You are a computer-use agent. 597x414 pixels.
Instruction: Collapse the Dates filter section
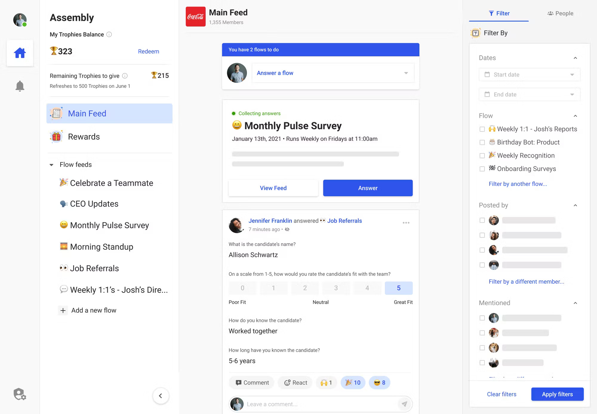(576, 58)
